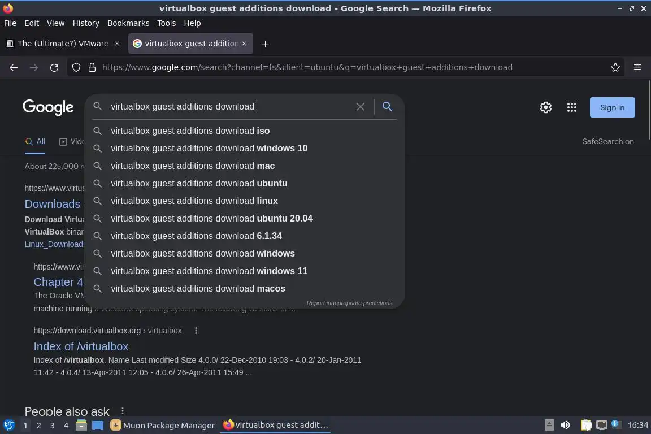
Task: Open the File menu
Action: point(10,23)
